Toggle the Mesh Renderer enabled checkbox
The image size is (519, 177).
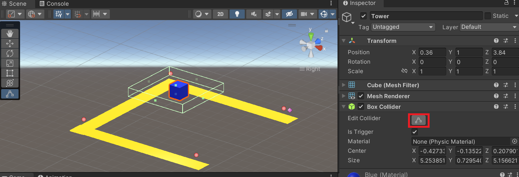pyautogui.click(x=361, y=96)
